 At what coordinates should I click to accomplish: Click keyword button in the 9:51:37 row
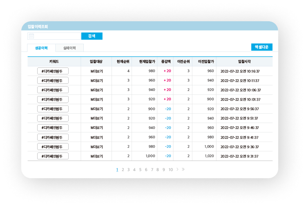point(53,118)
